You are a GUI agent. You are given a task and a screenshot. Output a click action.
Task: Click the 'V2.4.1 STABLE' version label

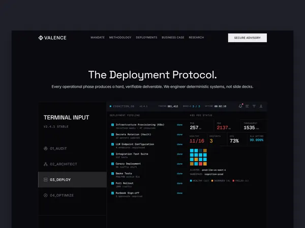56,127
